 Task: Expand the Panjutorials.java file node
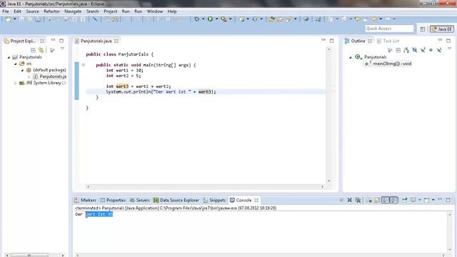pyautogui.click(x=29, y=76)
